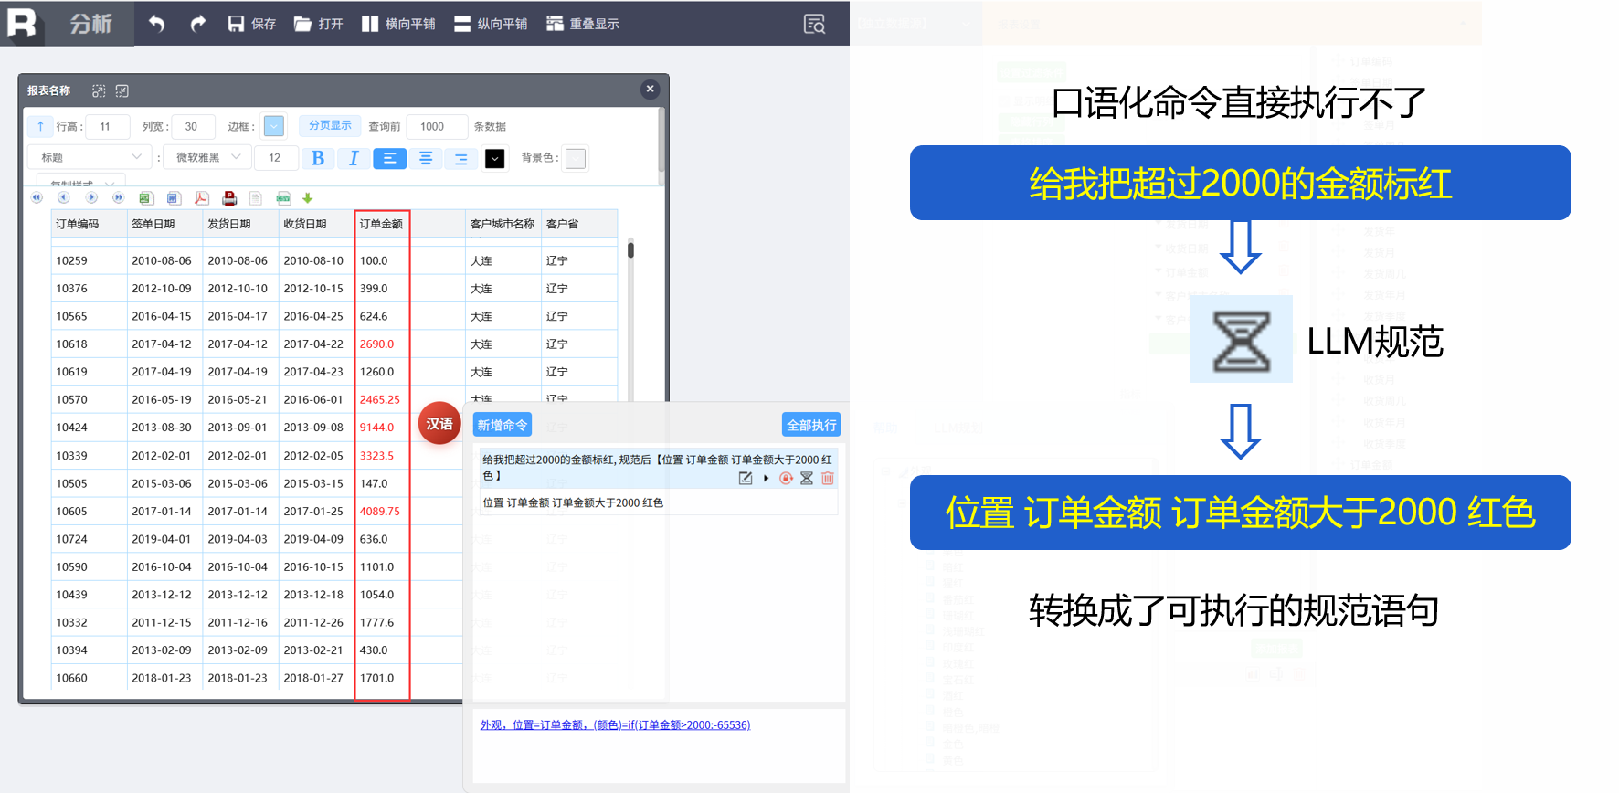Toggle italic text formatting
Screen dimensions: 1619x793
point(354,158)
